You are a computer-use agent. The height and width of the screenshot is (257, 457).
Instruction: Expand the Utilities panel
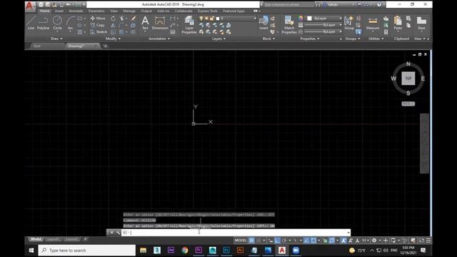376,39
